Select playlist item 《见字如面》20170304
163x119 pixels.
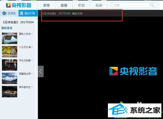coord(18,22)
